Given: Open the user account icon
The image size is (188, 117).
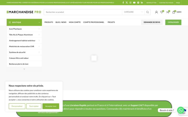Looking at the screenshot, I should (156, 12).
